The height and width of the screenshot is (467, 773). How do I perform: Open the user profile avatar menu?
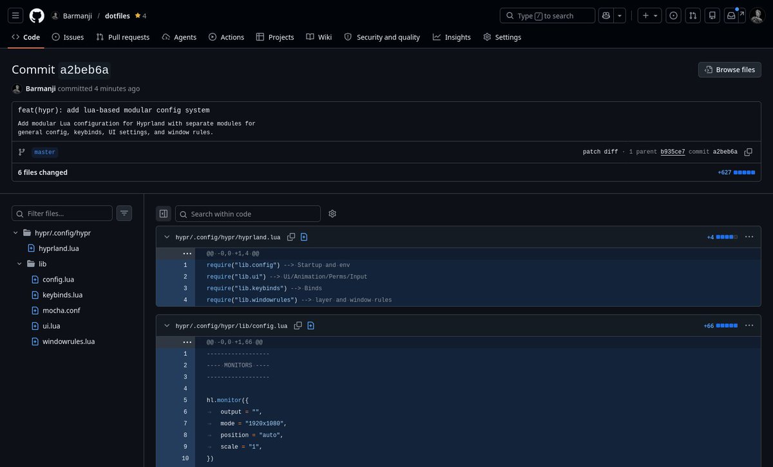[x=757, y=15]
